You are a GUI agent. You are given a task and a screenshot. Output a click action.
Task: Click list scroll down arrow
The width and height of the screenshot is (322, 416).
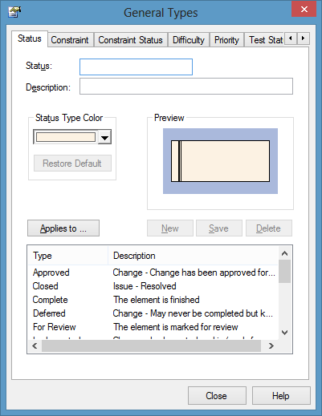click(x=284, y=333)
